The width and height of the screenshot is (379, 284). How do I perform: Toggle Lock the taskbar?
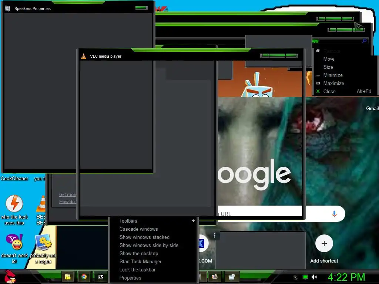point(154,270)
